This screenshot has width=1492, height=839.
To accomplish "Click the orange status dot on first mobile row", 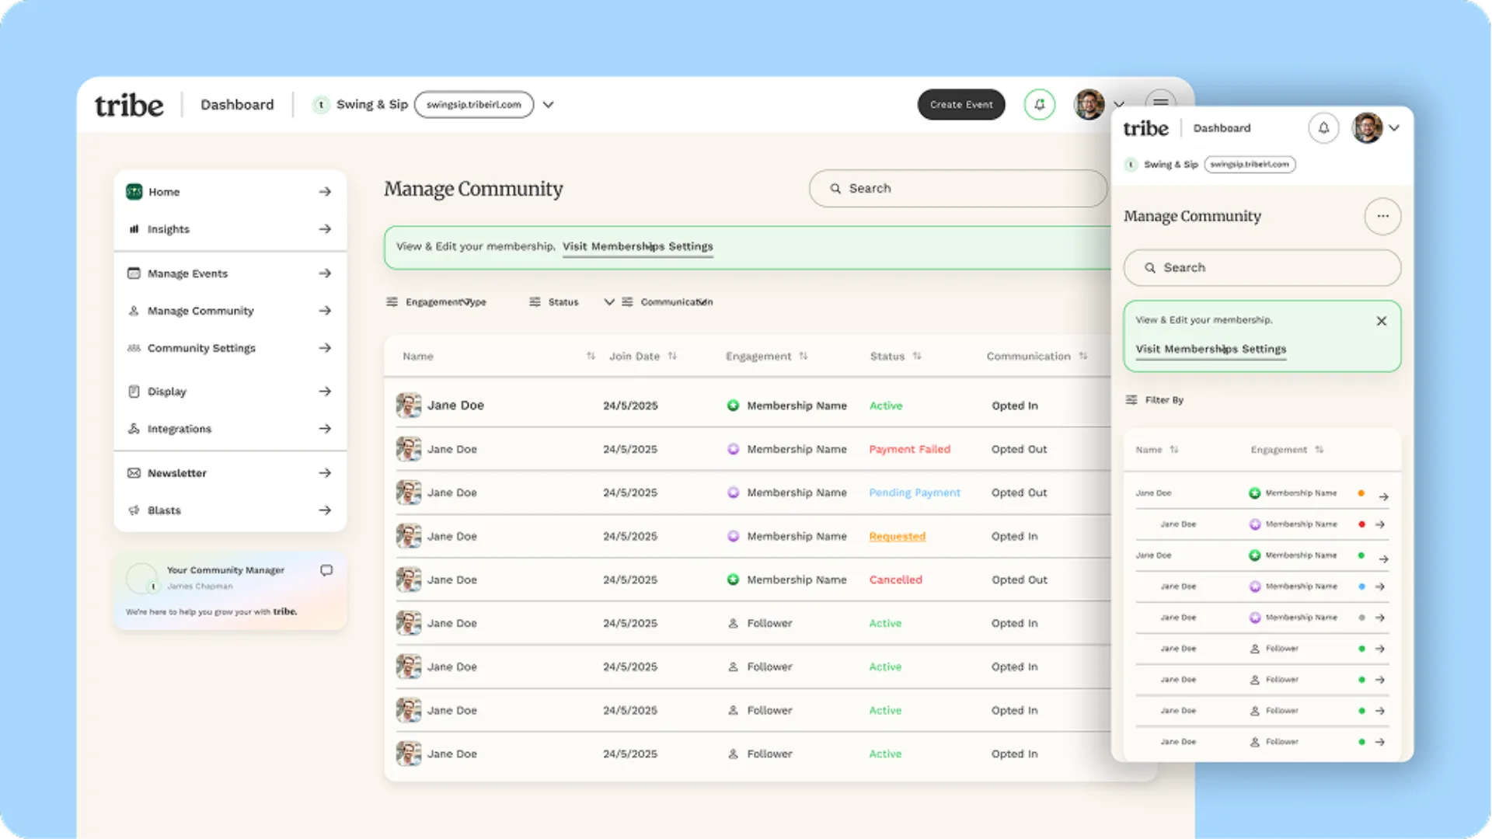I will [x=1361, y=493].
